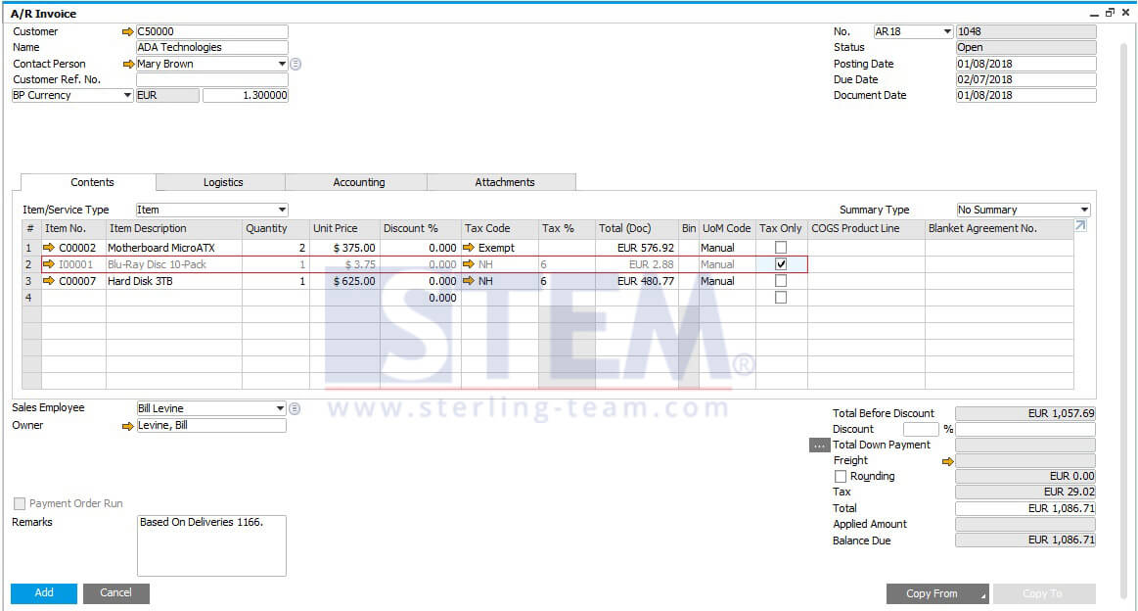This screenshot has width=1138, height=611.
Task: Open the Accounting tab
Action: pos(358,182)
